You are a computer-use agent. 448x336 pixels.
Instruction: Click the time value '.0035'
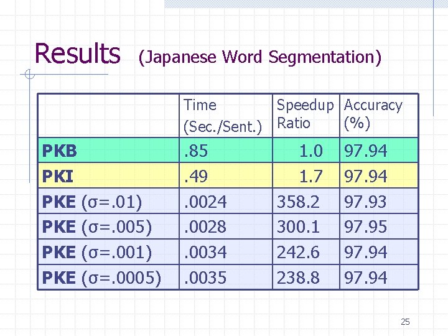(205, 277)
